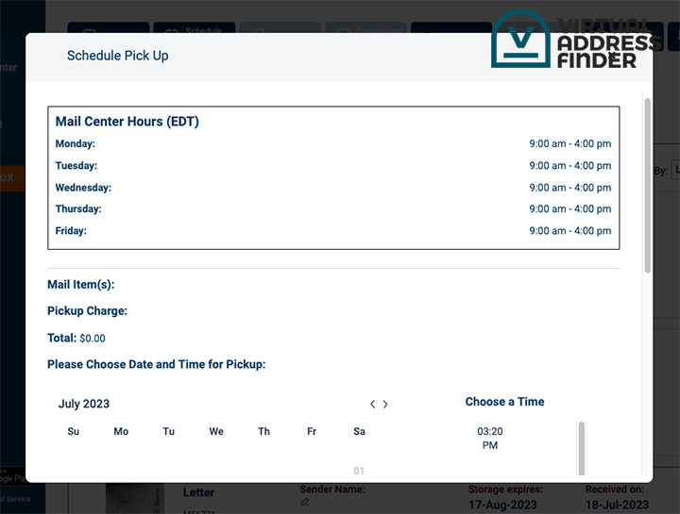680x514 pixels.
Task: Go to next month in calendar
Action: tap(385, 404)
